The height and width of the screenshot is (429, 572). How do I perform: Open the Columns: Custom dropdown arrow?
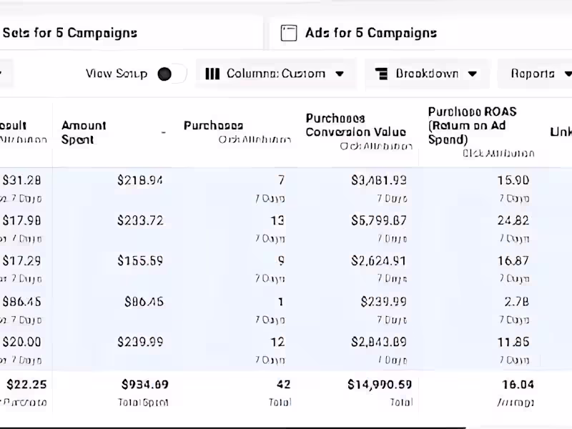[340, 74]
